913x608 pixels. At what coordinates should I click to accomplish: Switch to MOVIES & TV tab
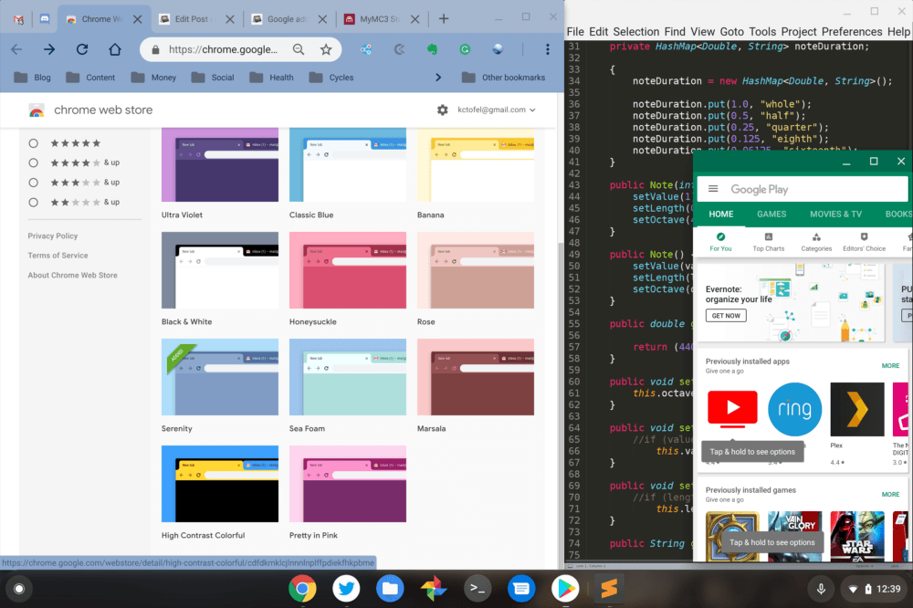[835, 215]
